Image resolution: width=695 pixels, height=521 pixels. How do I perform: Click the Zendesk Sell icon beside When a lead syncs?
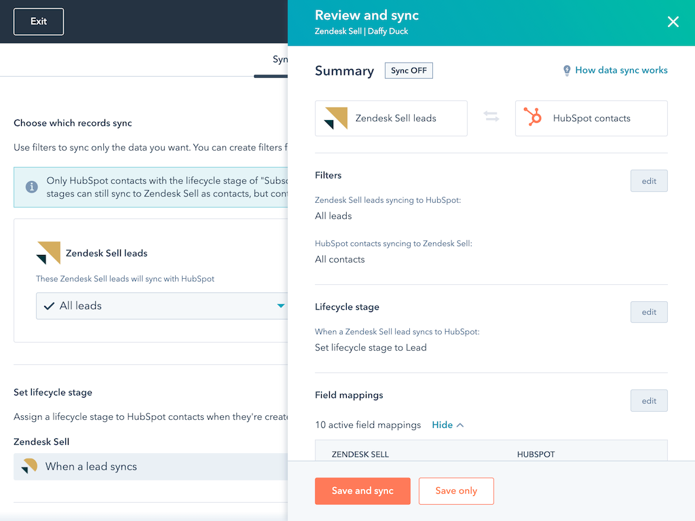(x=28, y=467)
